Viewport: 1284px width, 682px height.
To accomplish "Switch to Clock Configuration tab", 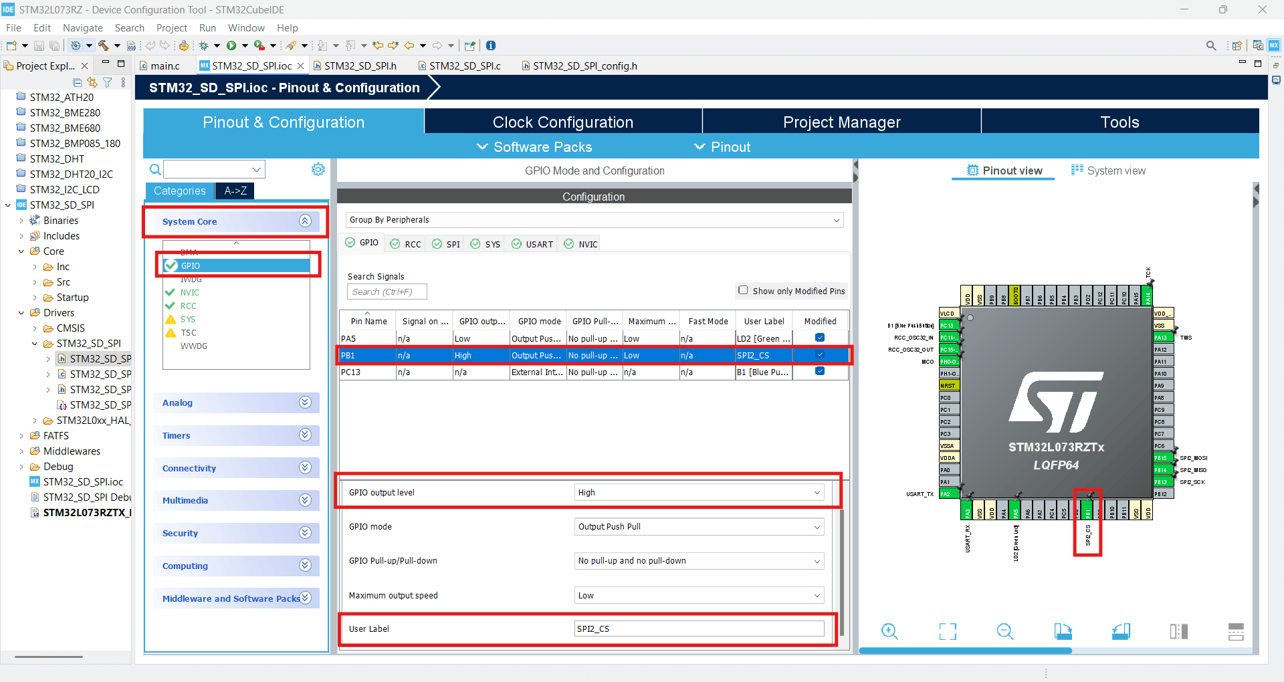I will [563, 122].
